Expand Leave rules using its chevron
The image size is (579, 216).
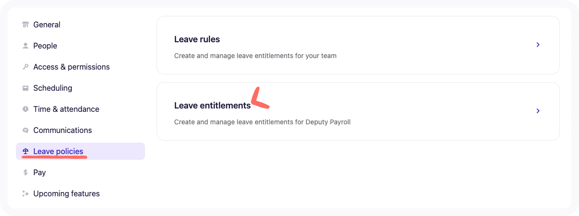tap(538, 45)
